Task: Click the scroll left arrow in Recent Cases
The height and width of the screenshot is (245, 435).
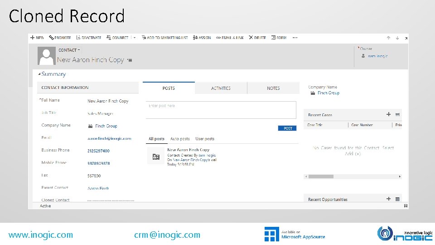Action: pyautogui.click(x=306, y=176)
